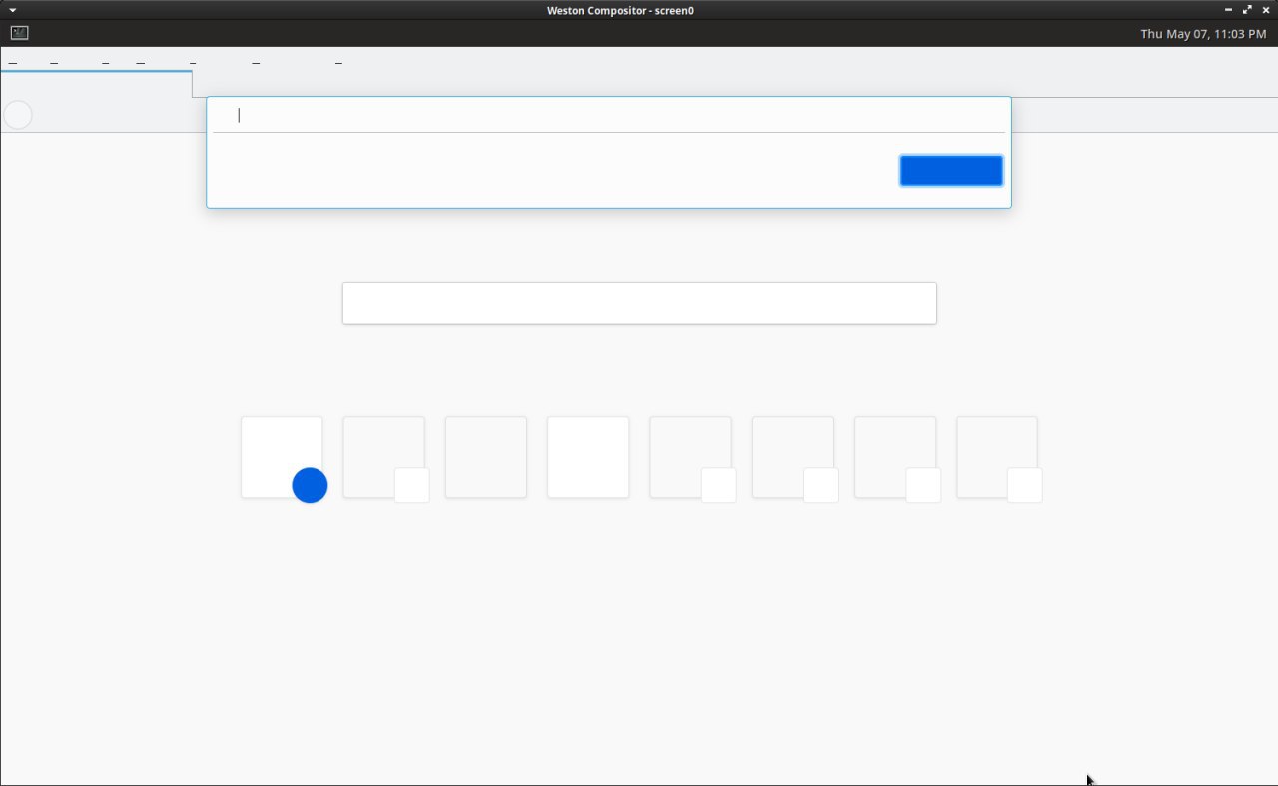Minimize the Weston Compositor window
The height and width of the screenshot is (786, 1278).
pos(1228,10)
